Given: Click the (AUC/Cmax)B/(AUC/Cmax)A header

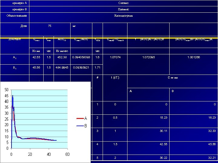Looking at the screenshot, I should click(x=194, y=42).
